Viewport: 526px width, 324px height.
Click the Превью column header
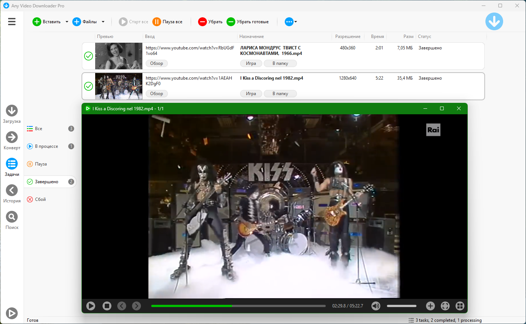click(118, 36)
